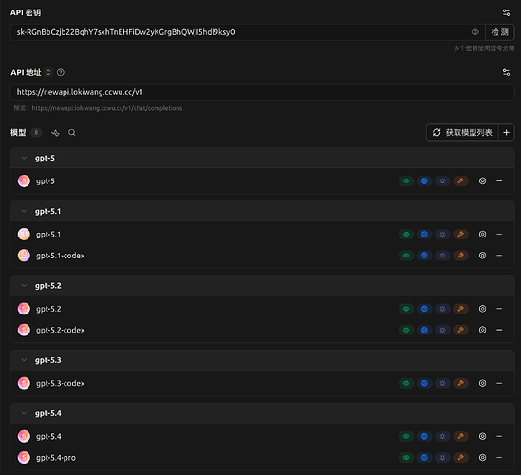Open the API 地址 type selector arrows

[48, 72]
